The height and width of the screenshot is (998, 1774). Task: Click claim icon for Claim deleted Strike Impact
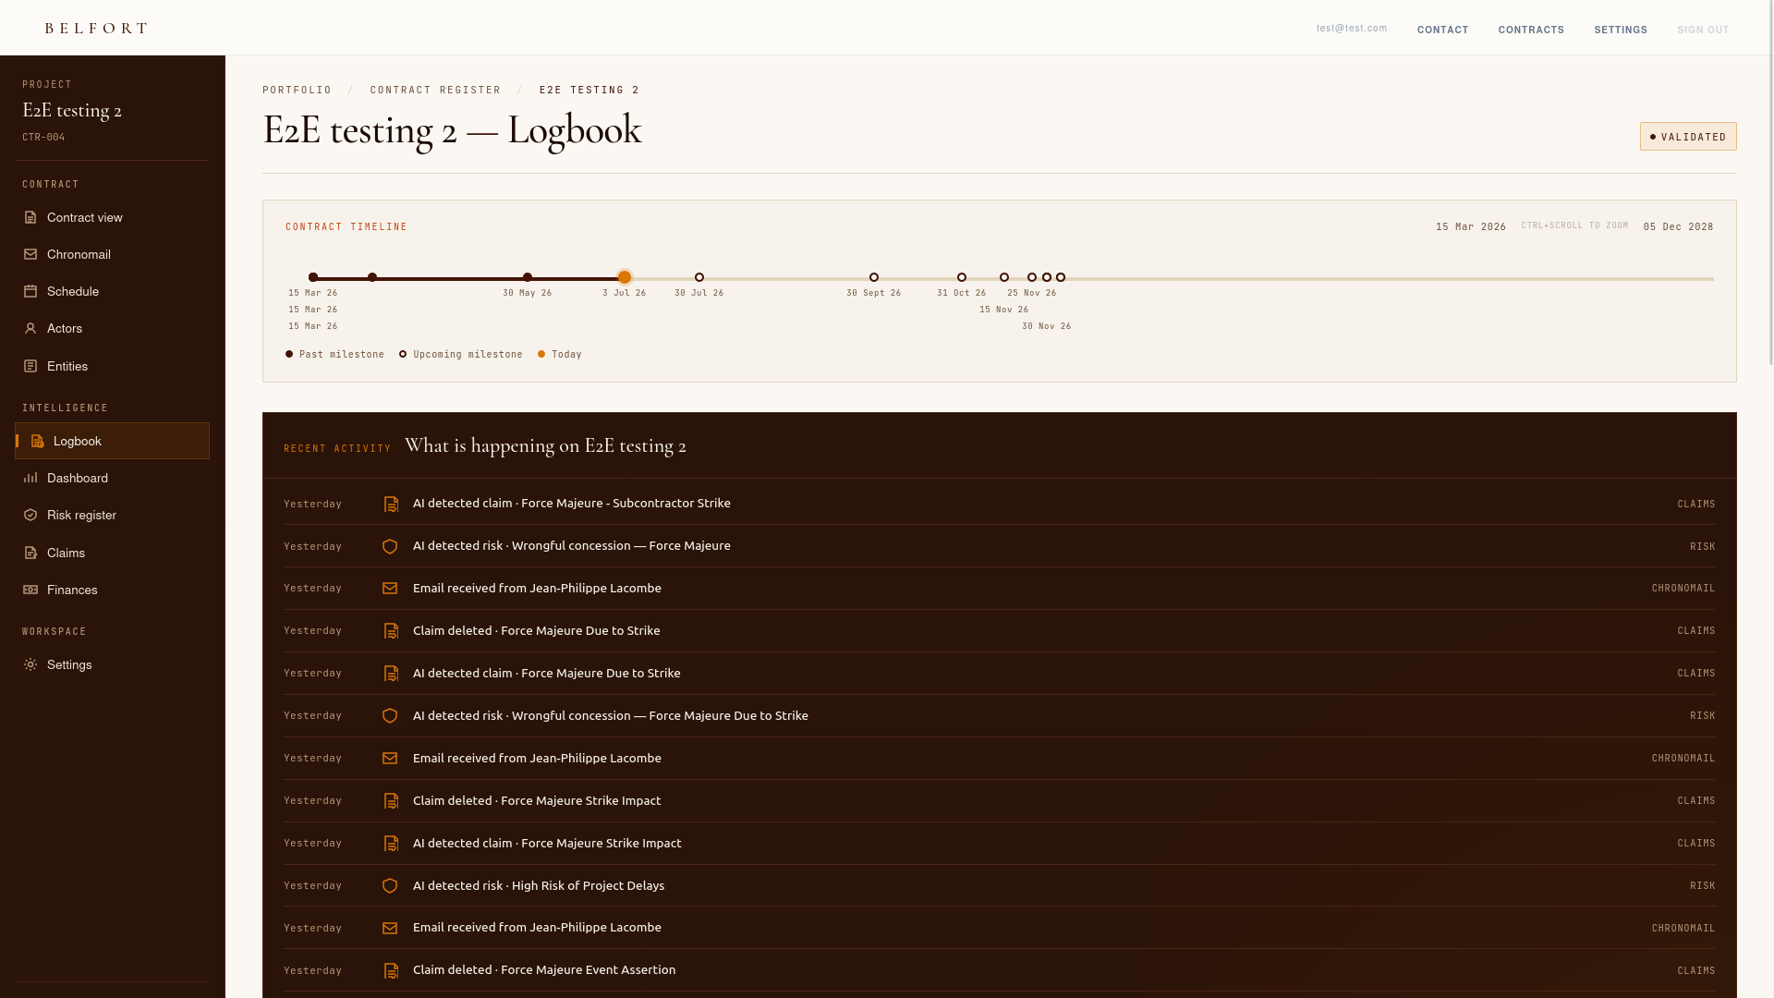[391, 801]
